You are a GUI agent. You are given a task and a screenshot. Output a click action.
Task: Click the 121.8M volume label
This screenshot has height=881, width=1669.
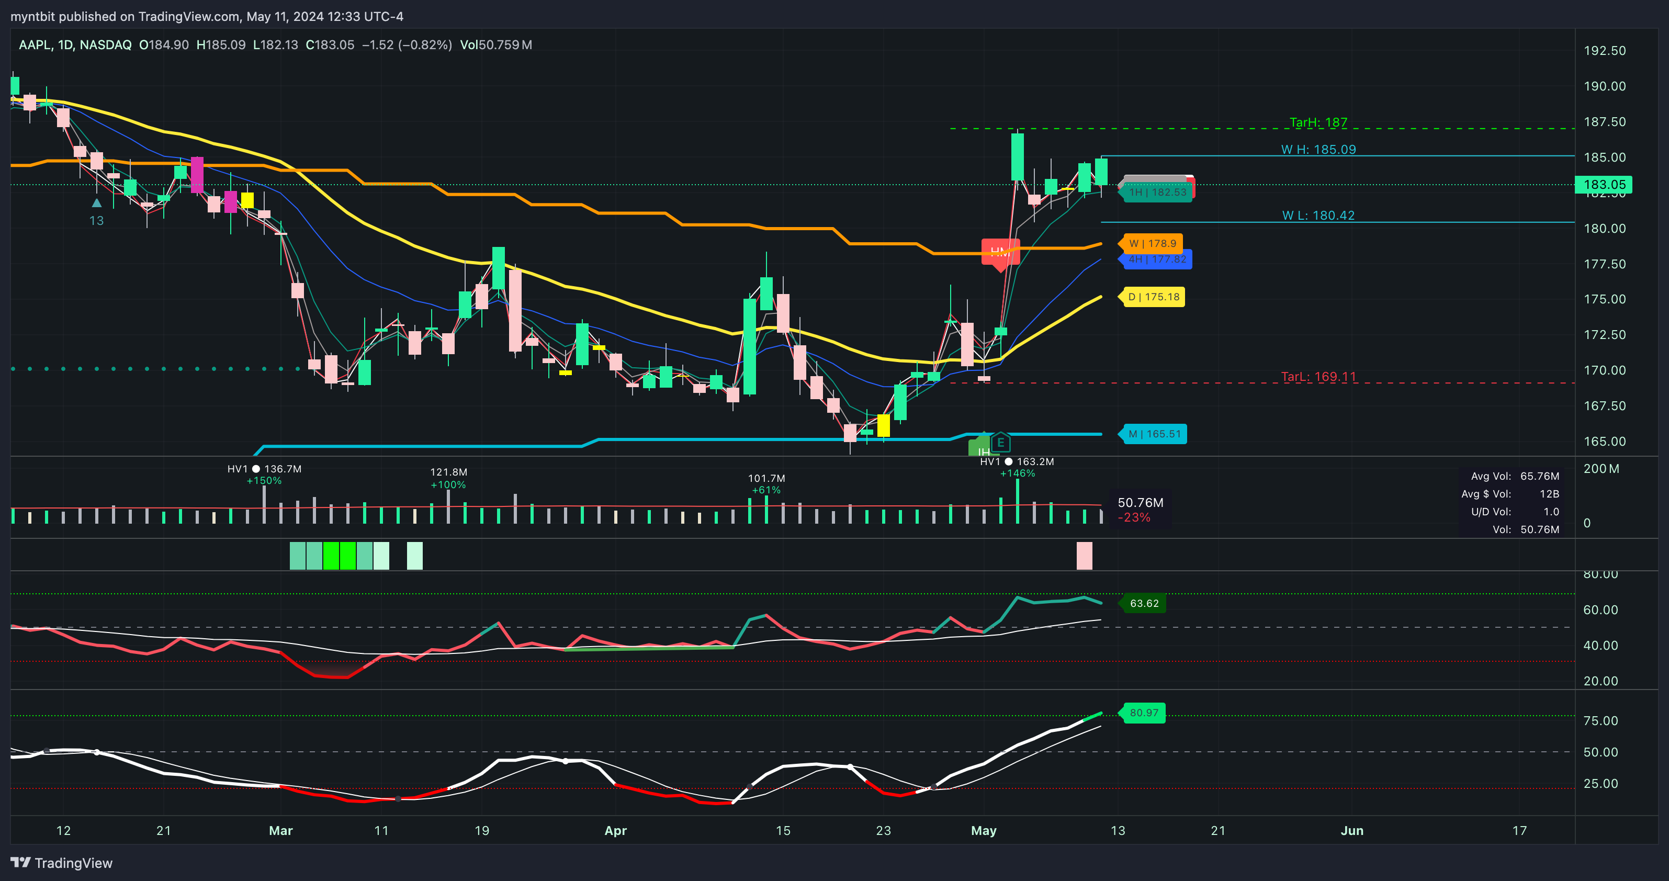pyautogui.click(x=448, y=472)
